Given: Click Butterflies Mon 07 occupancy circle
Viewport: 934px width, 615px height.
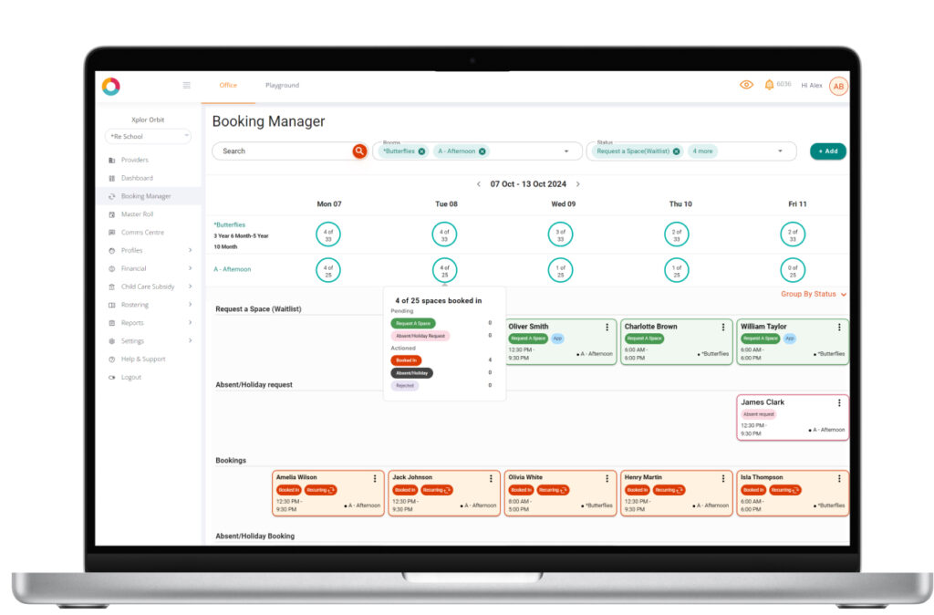Looking at the screenshot, I should [328, 235].
